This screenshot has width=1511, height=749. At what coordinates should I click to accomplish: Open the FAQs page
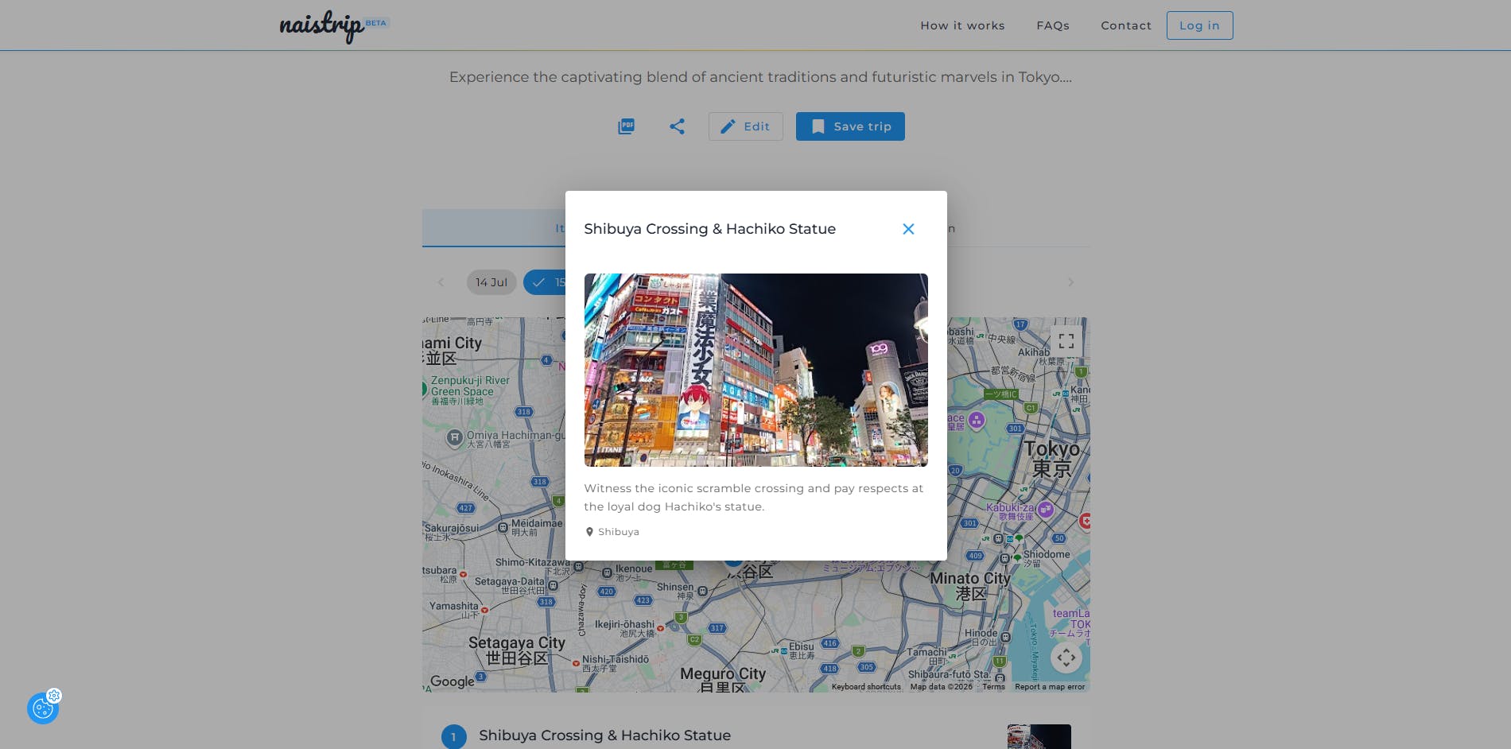point(1053,25)
